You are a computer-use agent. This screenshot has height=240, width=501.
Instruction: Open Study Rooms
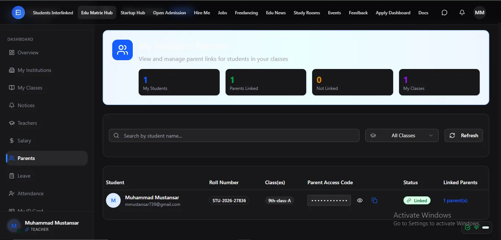tap(307, 12)
